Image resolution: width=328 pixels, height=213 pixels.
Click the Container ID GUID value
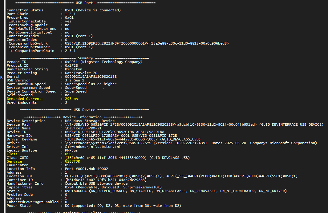coord(106,180)
